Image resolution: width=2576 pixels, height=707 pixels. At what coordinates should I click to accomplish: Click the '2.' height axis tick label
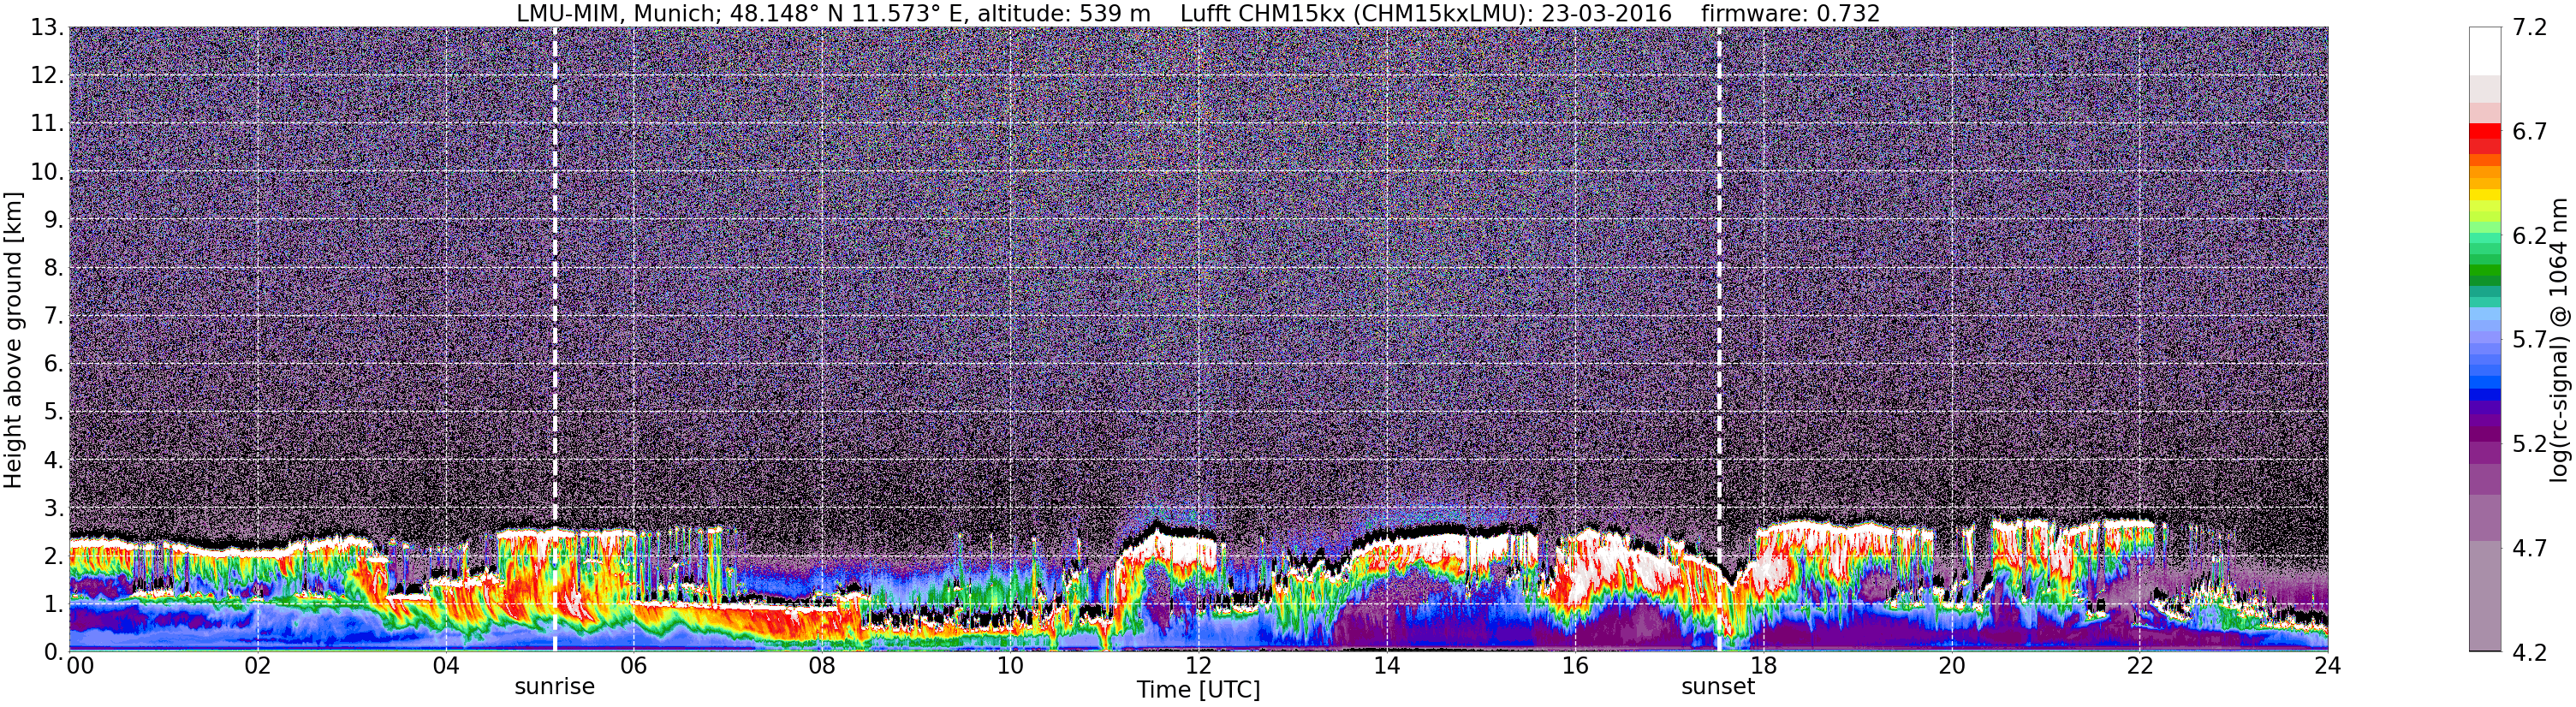pyautogui.click(x=54, y=555)
